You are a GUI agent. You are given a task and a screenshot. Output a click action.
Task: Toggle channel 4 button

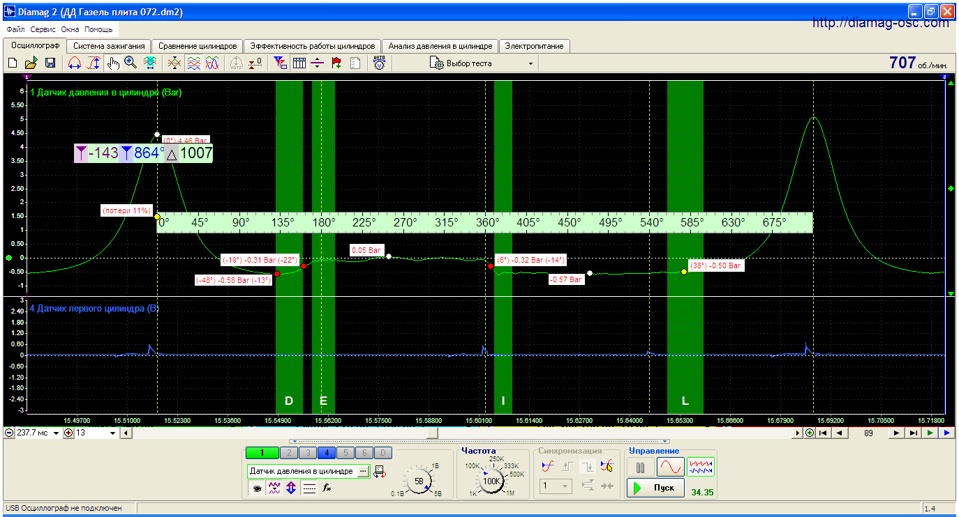point(327,453)
